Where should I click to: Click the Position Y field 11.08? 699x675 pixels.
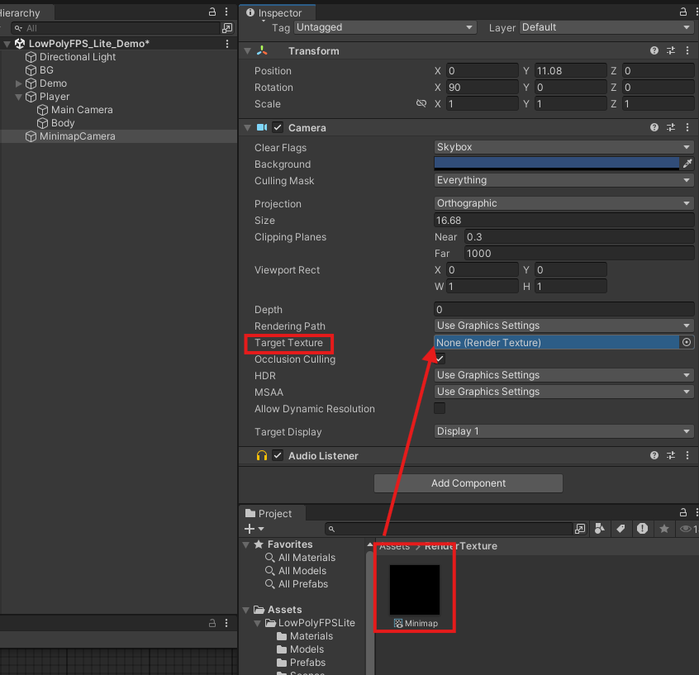click(571, 71)
